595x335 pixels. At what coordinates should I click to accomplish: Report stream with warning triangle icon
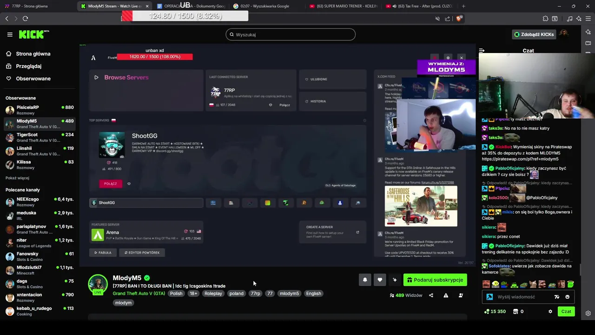pos(446,295)
